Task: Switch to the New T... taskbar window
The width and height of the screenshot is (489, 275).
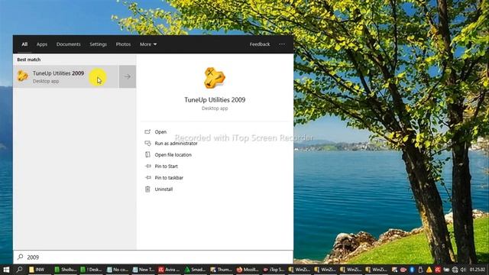Action: [x=143, y=270]
